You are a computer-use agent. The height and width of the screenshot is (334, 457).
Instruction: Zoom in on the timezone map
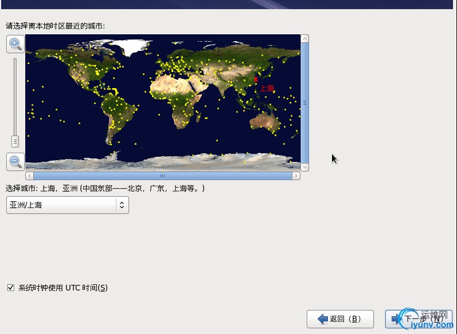15,44
